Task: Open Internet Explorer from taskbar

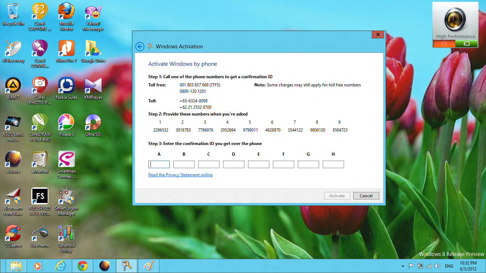Action: click(x=60, y=266)
